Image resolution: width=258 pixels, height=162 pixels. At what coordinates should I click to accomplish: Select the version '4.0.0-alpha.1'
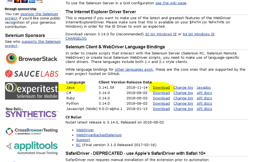pyautogui.click(x=110, y=109)
